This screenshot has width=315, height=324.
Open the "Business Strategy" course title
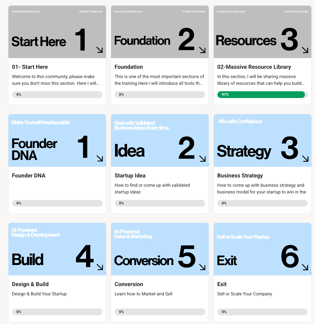(240, 175)
